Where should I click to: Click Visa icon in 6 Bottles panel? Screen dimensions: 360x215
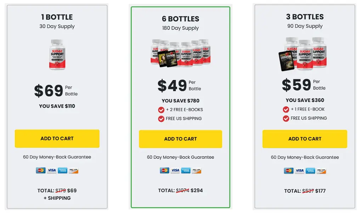(175, 170)
